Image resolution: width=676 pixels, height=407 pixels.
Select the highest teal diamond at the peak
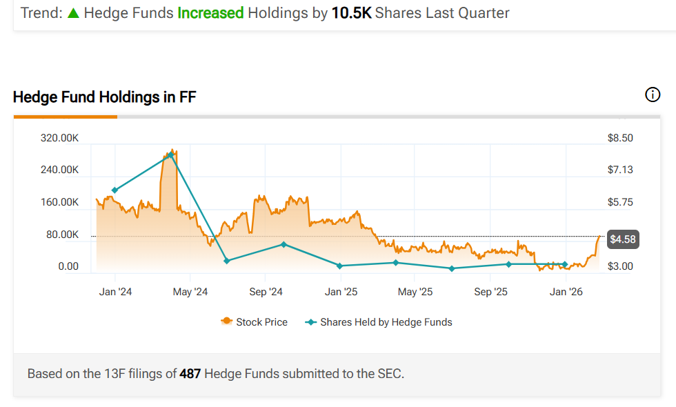pyautogui.click(x=170, y=155)
